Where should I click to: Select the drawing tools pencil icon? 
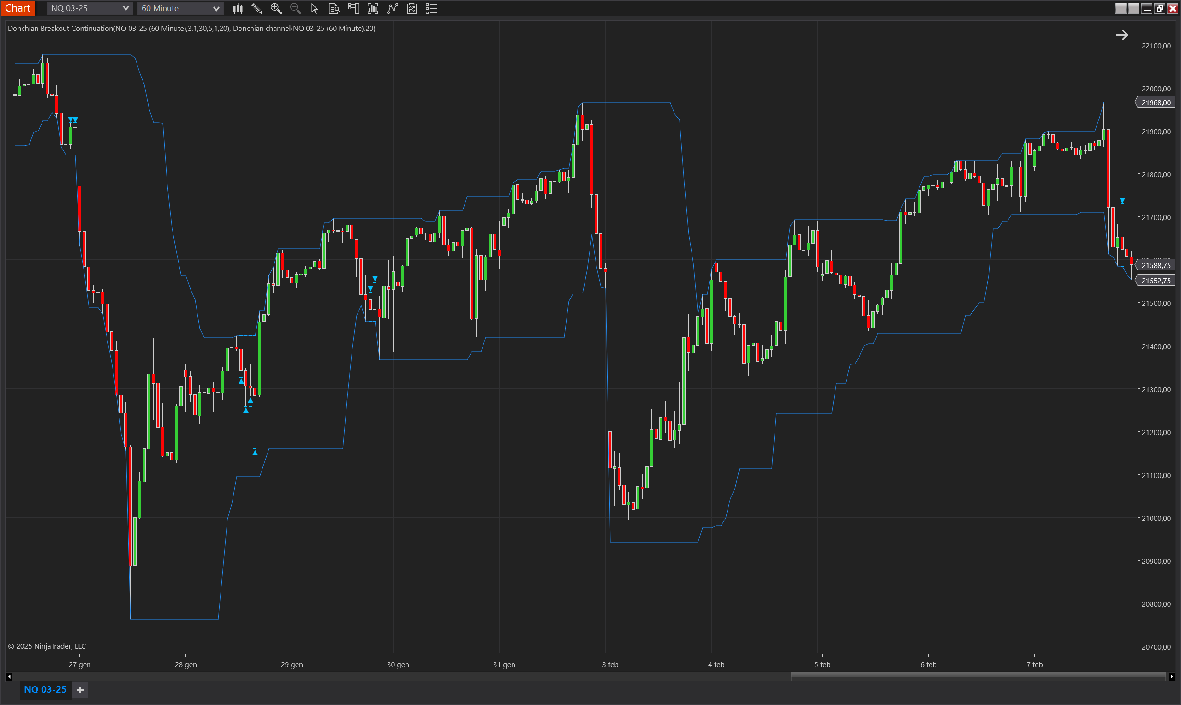[x=257, y=8]
